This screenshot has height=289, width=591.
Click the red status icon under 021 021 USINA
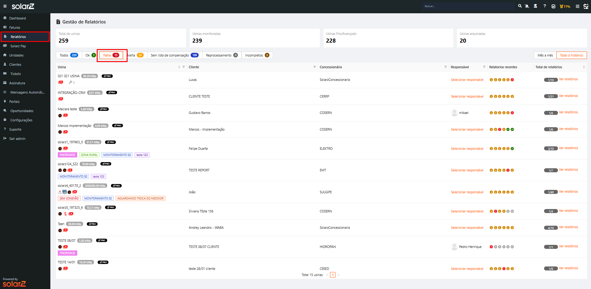(61, 82)
